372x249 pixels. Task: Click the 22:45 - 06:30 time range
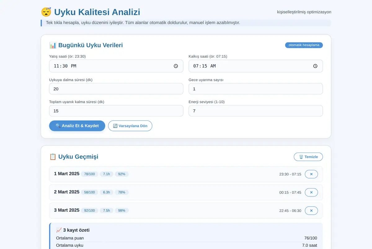pos(290,211)
